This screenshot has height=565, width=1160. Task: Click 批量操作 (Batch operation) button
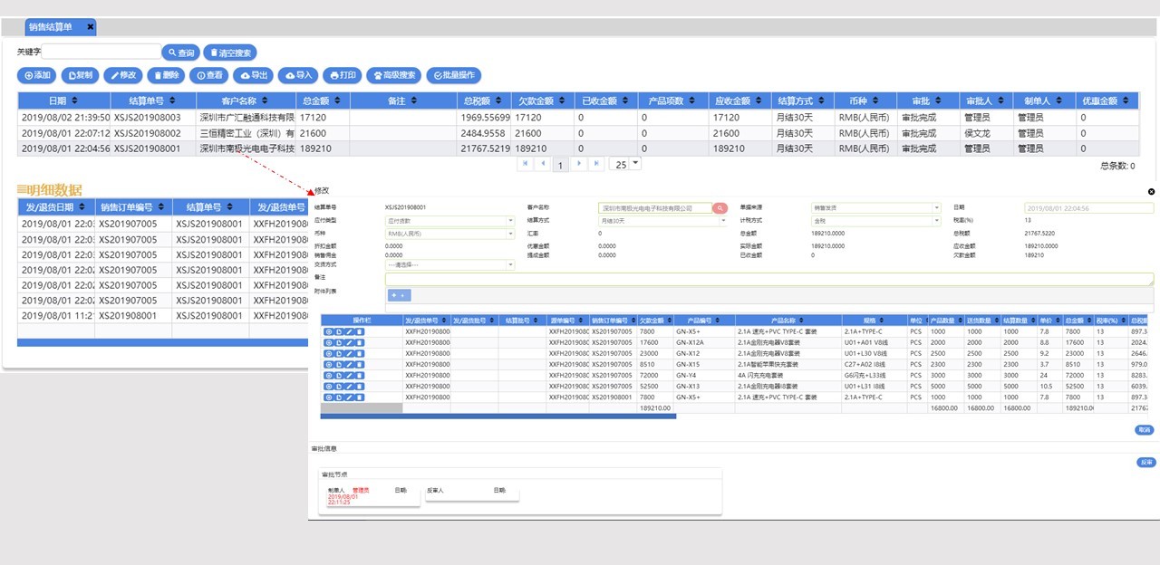click(x=453, y=75)
